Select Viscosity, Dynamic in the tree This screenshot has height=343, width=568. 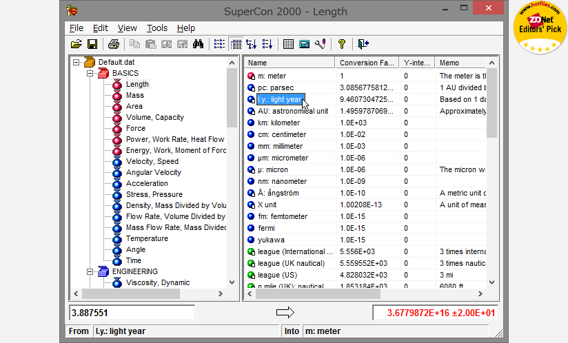[158, 282]
